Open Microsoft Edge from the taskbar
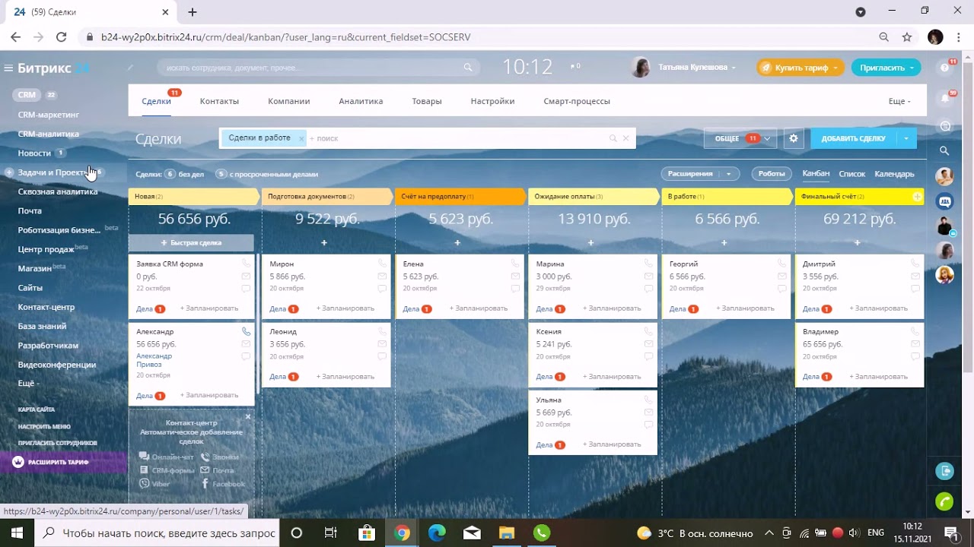This screenshot has width=974, height=547. coord(437,533)
